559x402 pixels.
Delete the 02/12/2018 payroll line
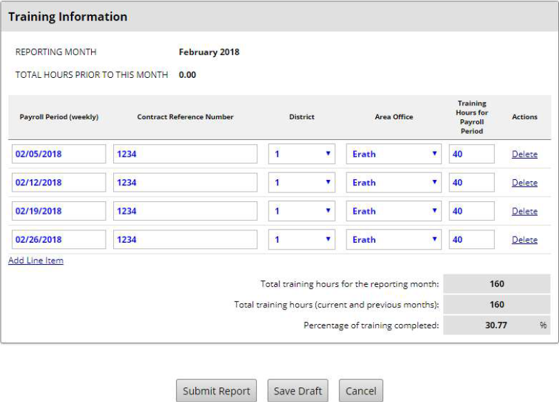point(524,183)
